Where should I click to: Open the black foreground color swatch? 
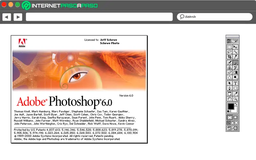point(231,107)
